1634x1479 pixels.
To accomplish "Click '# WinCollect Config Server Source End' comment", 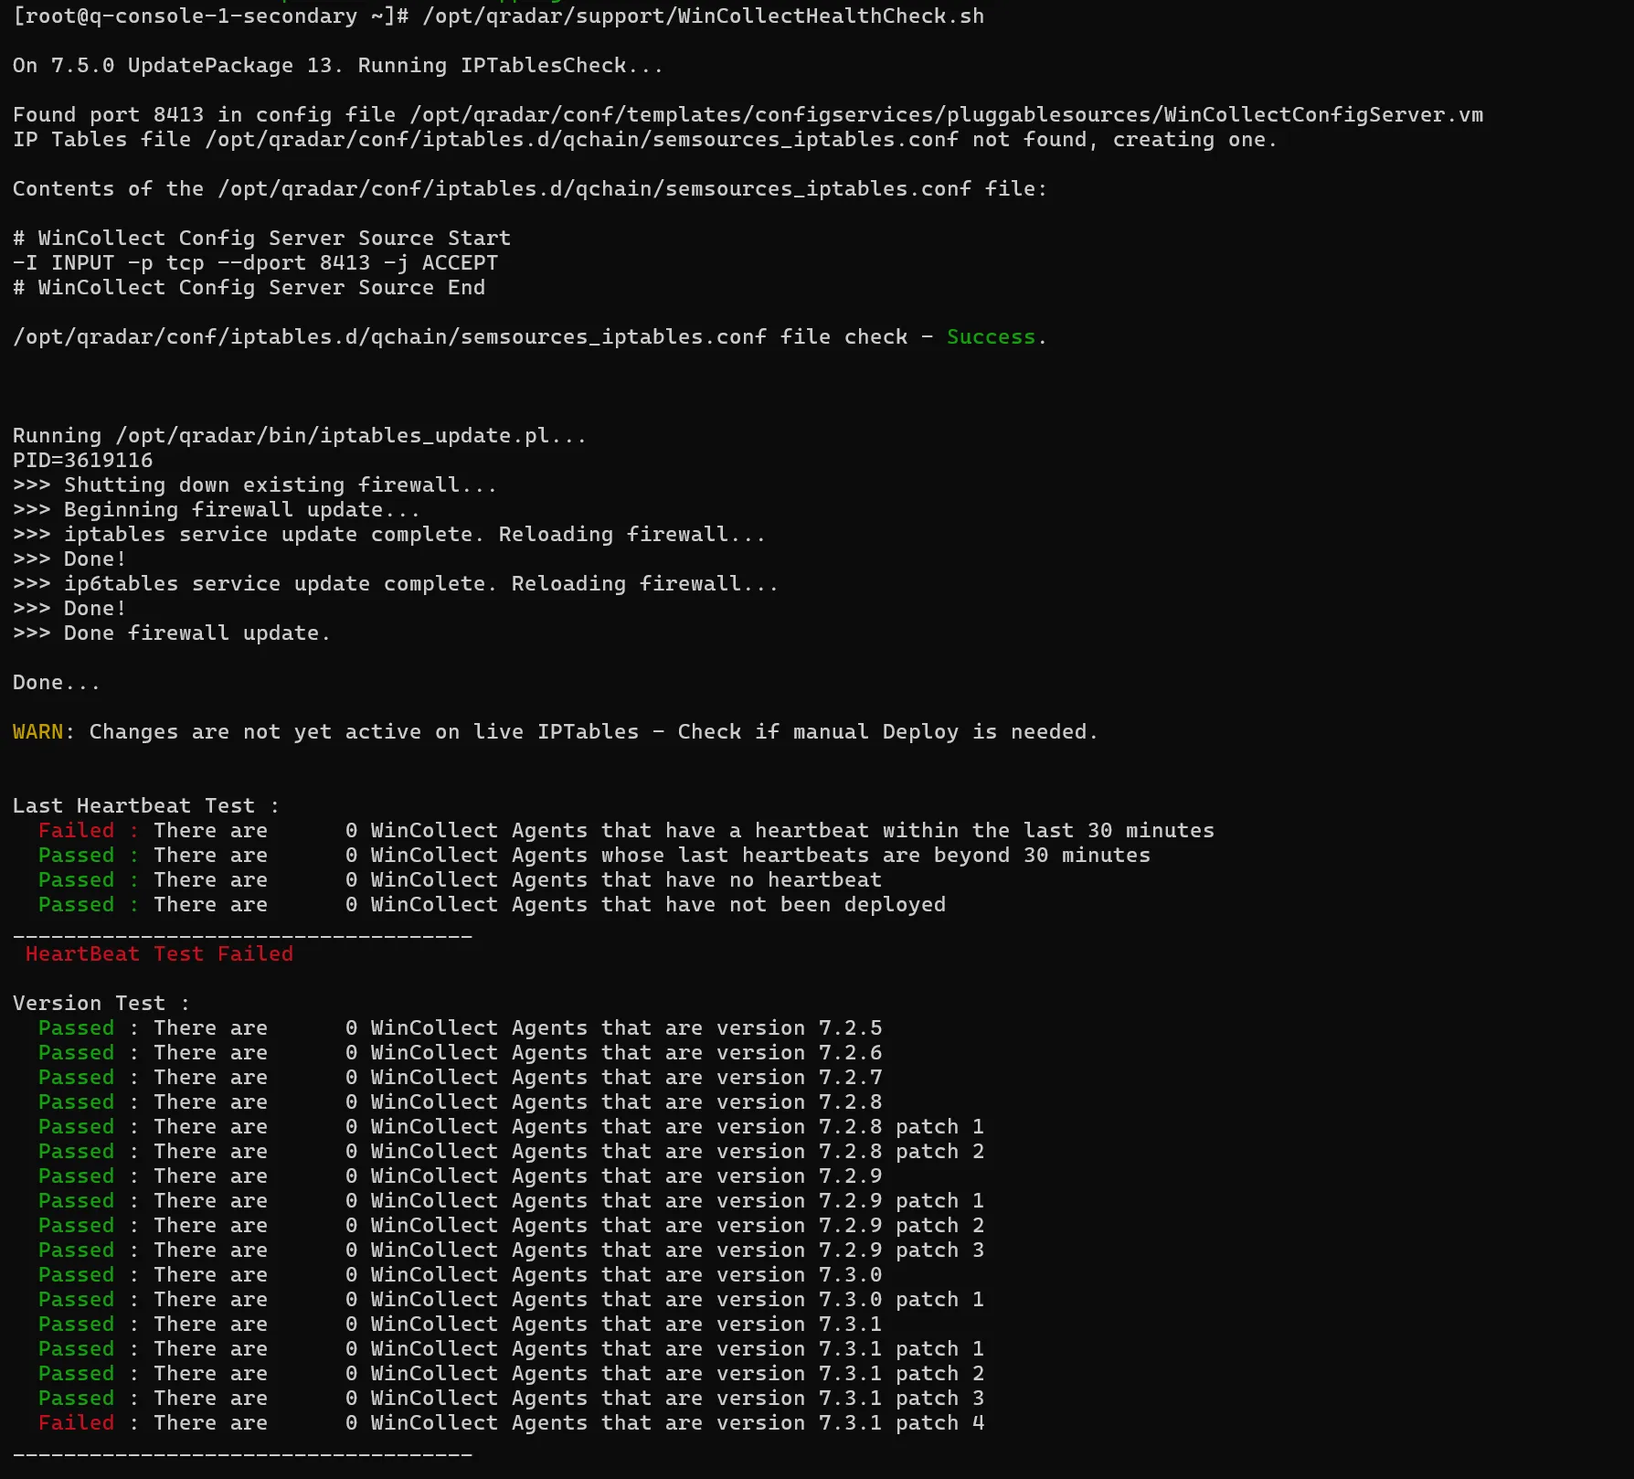I will pyautogui.click(x=249, y=288).
